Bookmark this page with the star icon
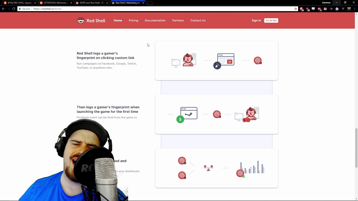This screenshot has height=201, width=358. click(296, 9)
